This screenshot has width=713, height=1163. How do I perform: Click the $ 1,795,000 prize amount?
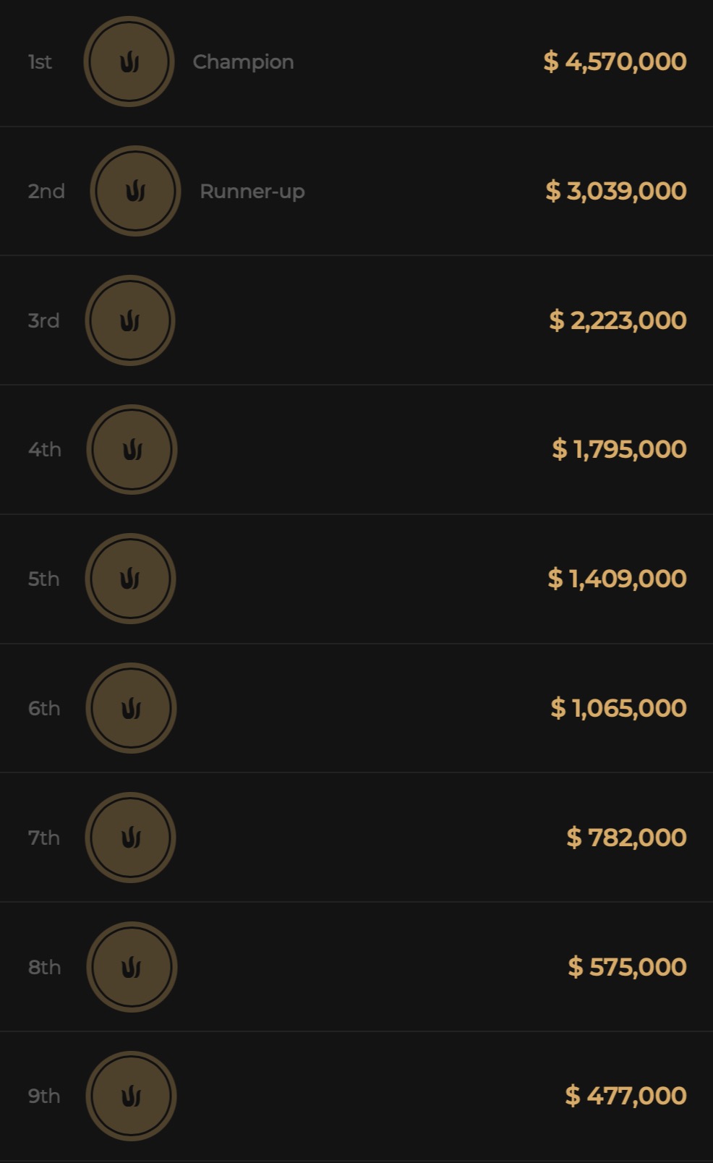pyautogui.click(x=619, y=449)
